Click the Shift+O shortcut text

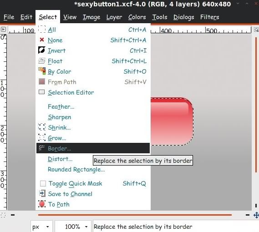click(135, 71)
